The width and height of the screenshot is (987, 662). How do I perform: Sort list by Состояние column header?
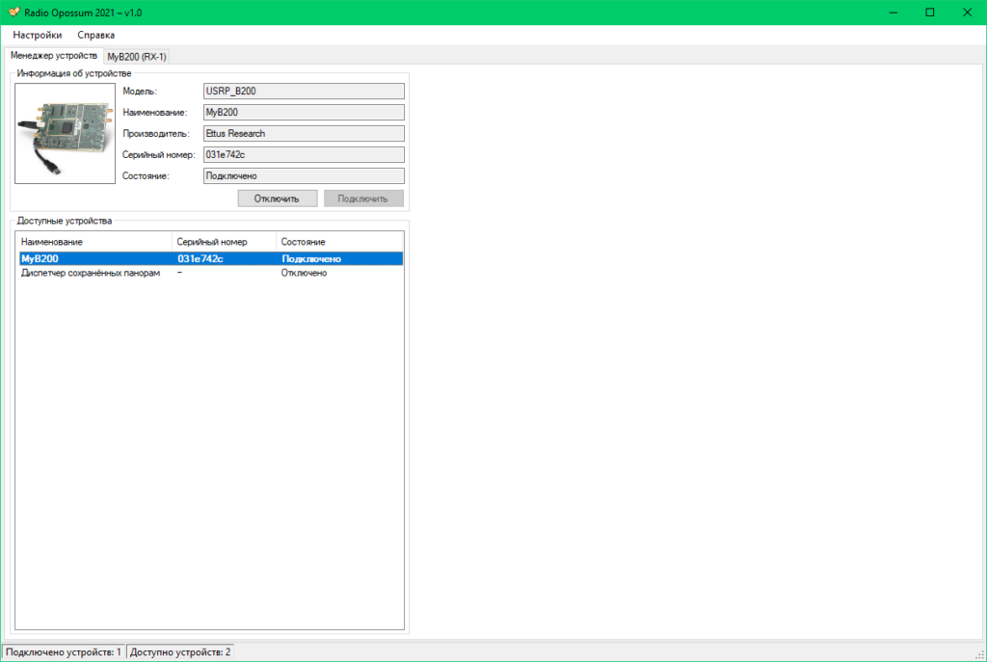[337, 242]
